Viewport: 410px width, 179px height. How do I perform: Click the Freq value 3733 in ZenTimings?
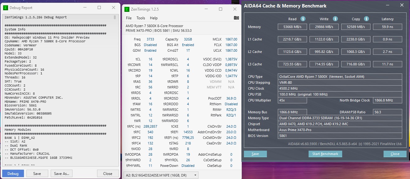(x=150, y=39)
